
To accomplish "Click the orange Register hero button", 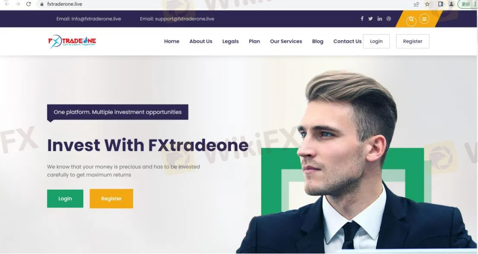I will click(x=111, y=199).
